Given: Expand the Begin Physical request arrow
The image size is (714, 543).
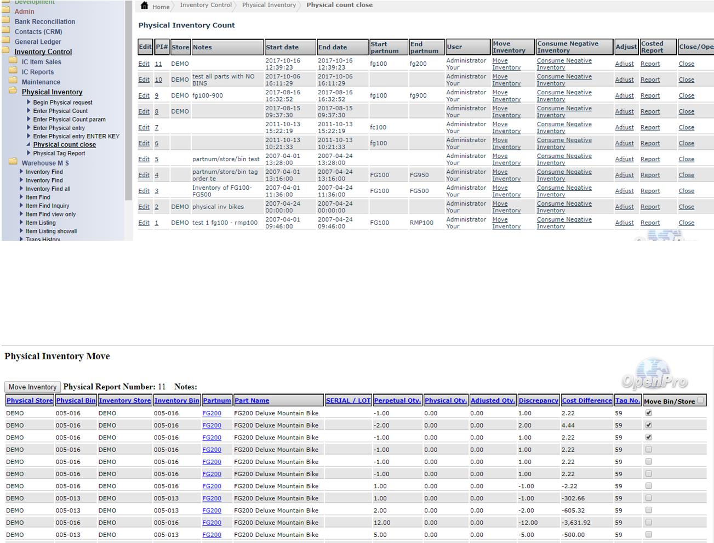Looking at the screenshot, I should coord(28,102).
